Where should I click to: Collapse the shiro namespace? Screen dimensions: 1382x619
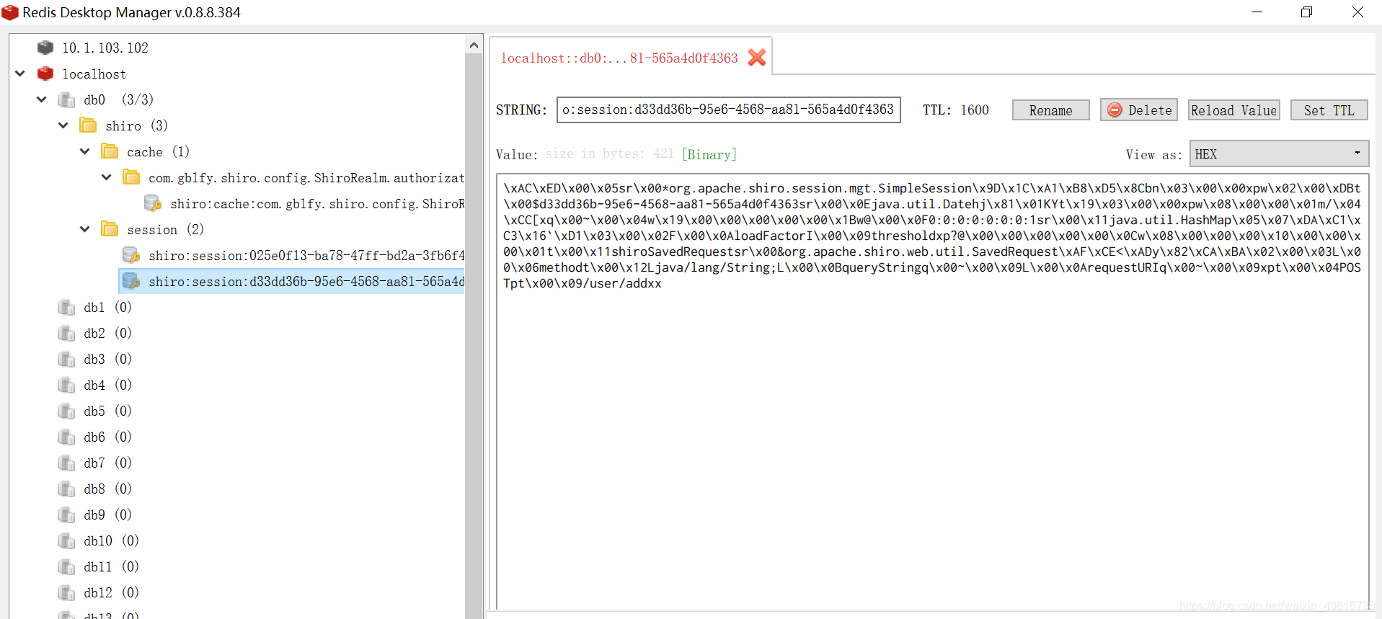[x=63, y=125]
